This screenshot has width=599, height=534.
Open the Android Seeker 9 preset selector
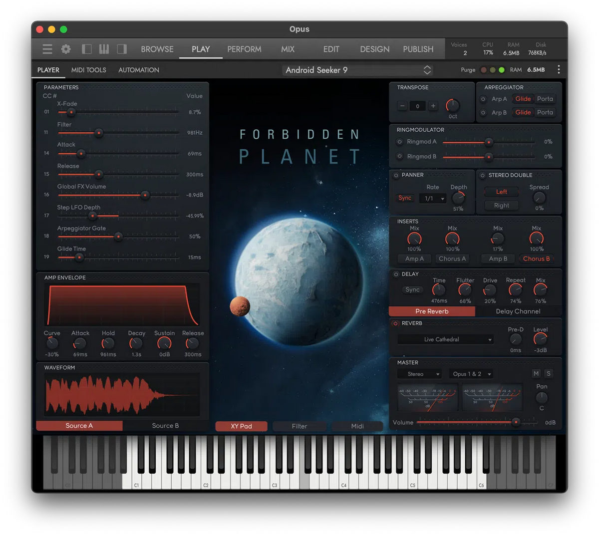coord(356,70)
